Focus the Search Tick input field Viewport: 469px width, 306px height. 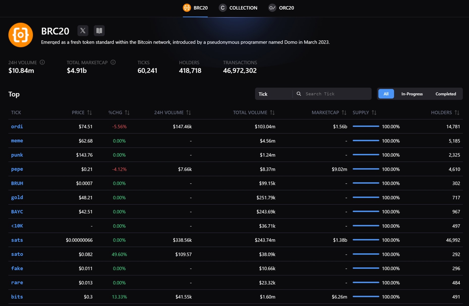337,94
